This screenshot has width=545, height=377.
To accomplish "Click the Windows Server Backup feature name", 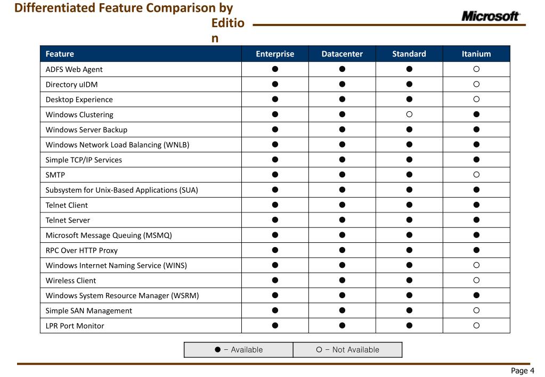I will (x=86, y=129).
